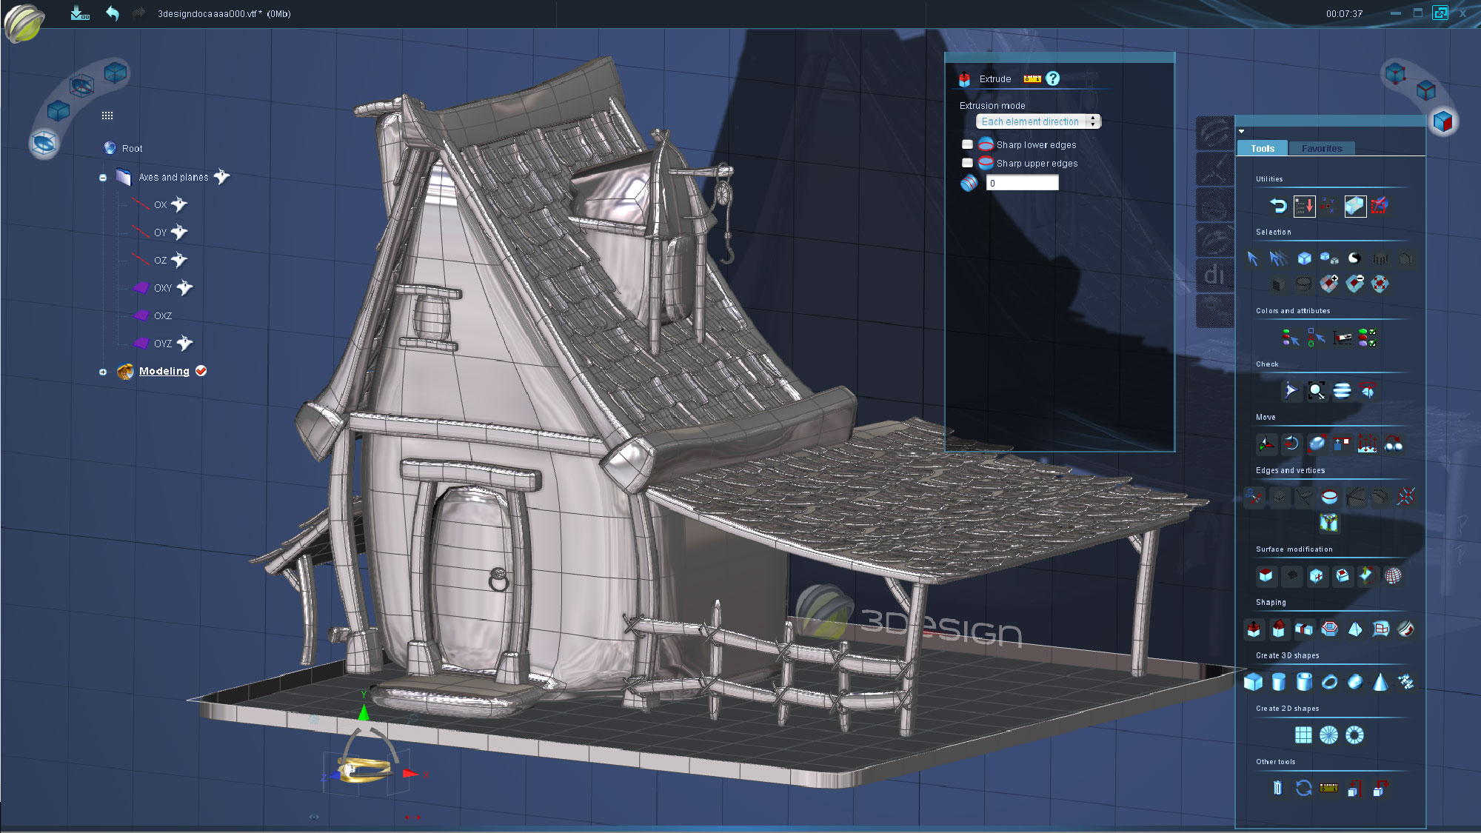
Task: Create a hollow tube 3D shape
Action: [1304, 681]
